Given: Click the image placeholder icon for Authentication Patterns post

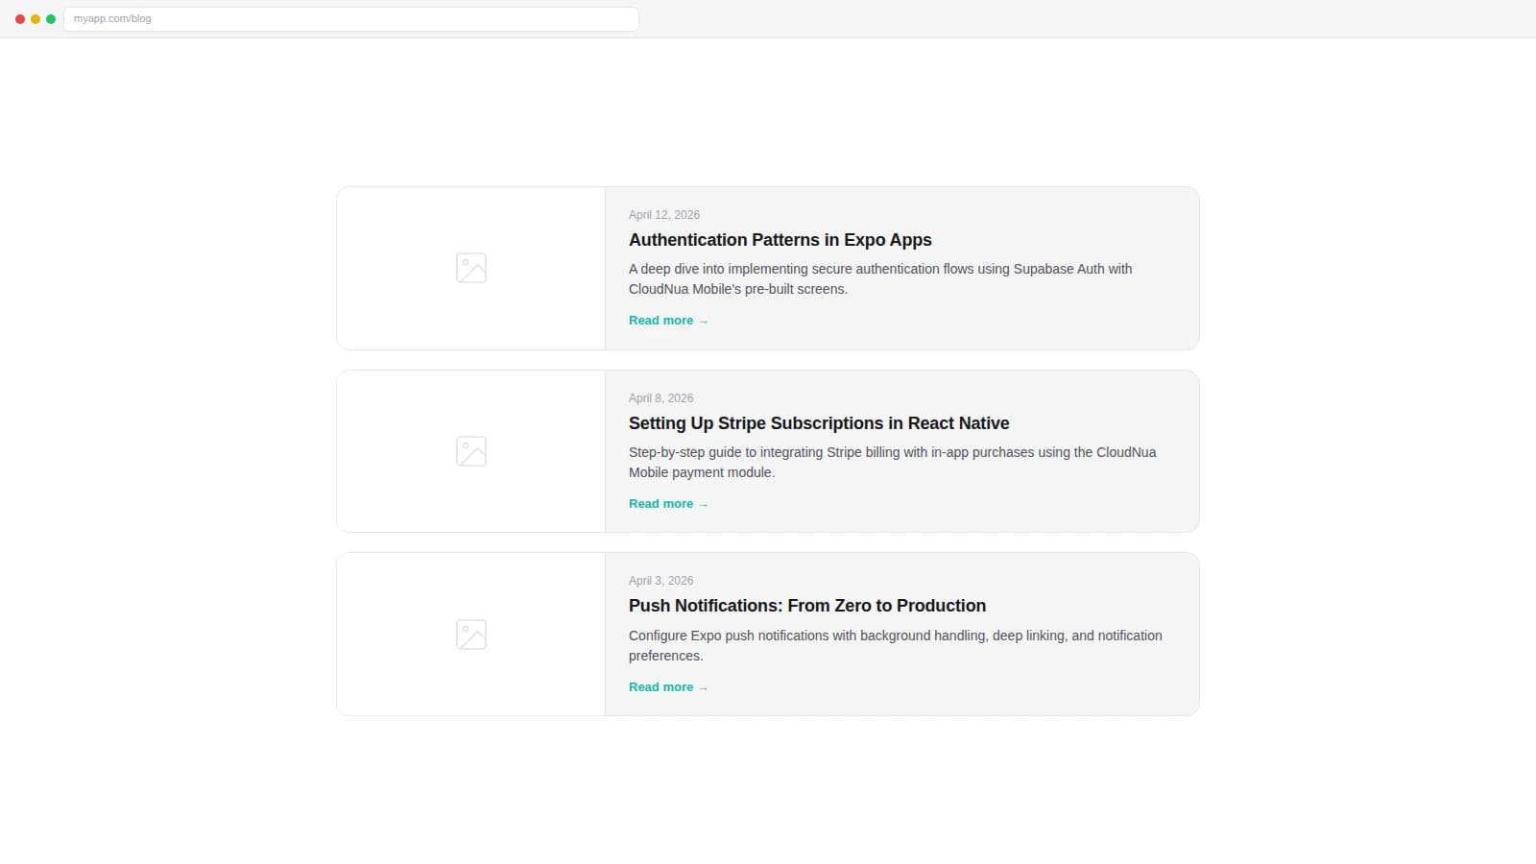Looking at the screenshot, I should 471,268.
